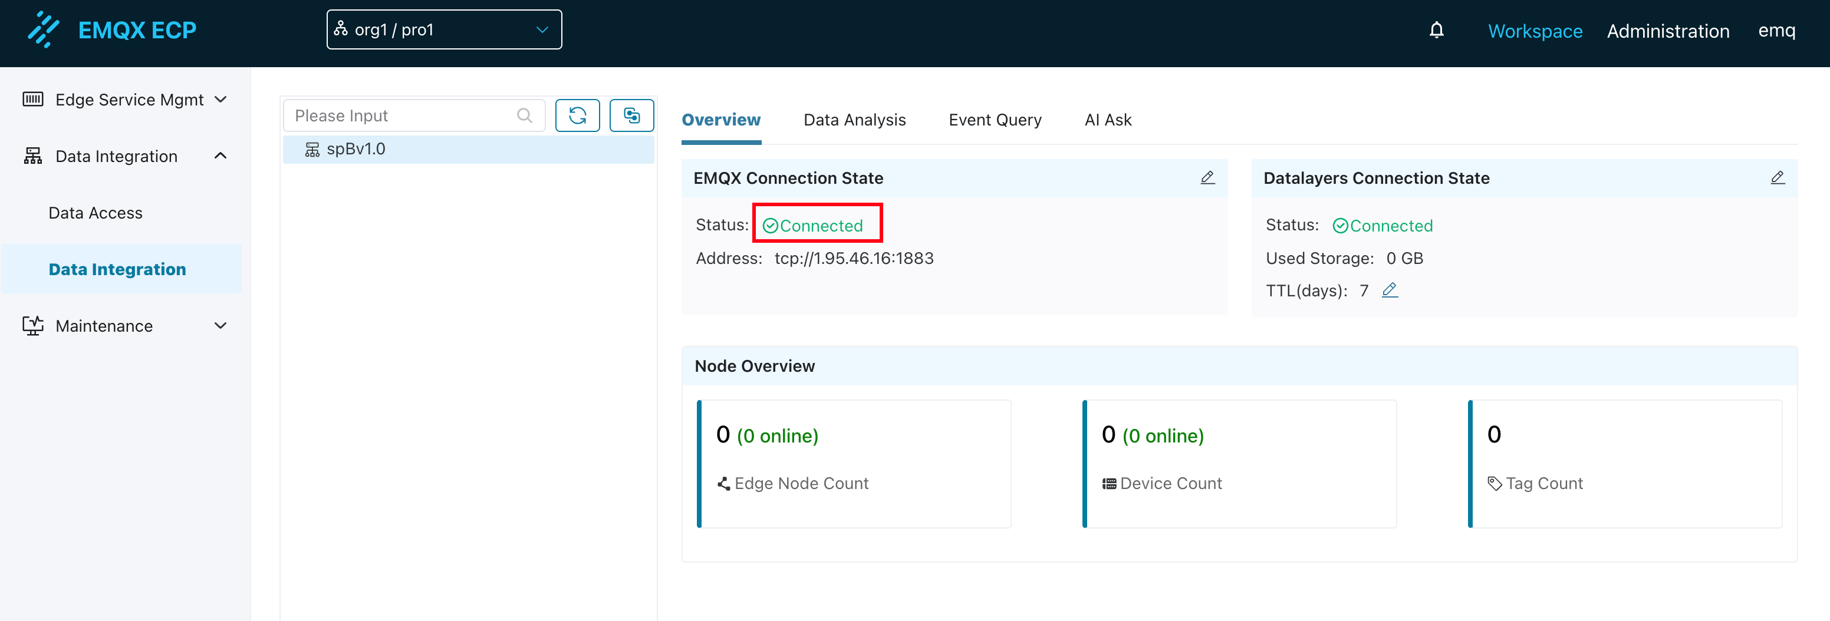
Task: Edit TTL days value pencil icon
Action: (1390, 290)
